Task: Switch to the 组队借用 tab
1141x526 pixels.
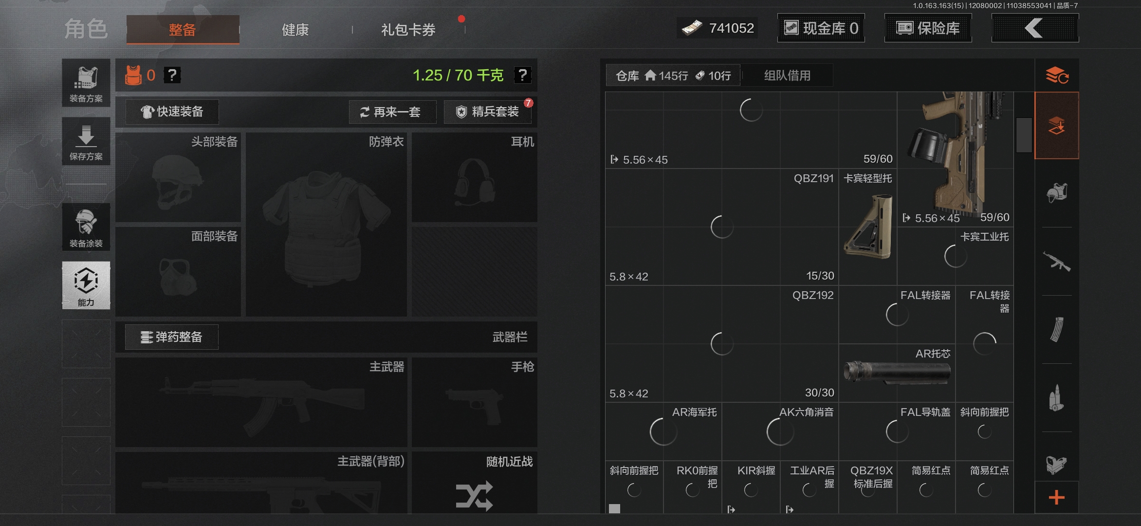Action: [x=787, y=75]
